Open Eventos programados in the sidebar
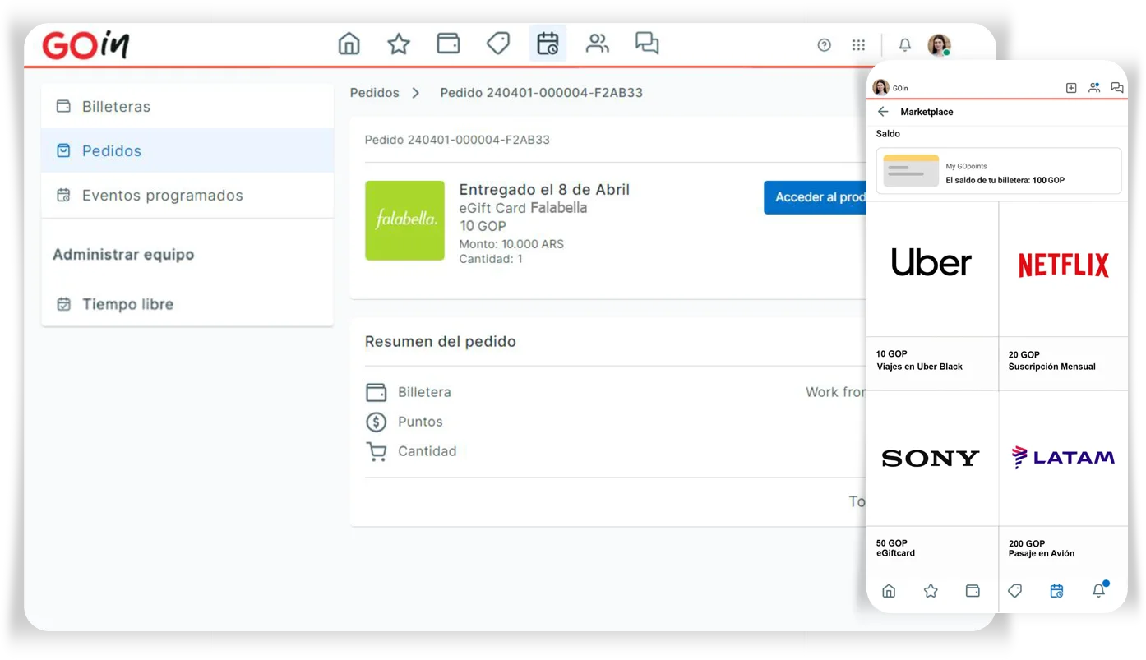Viewport: 1146px width, 660px height. (187, 195)
